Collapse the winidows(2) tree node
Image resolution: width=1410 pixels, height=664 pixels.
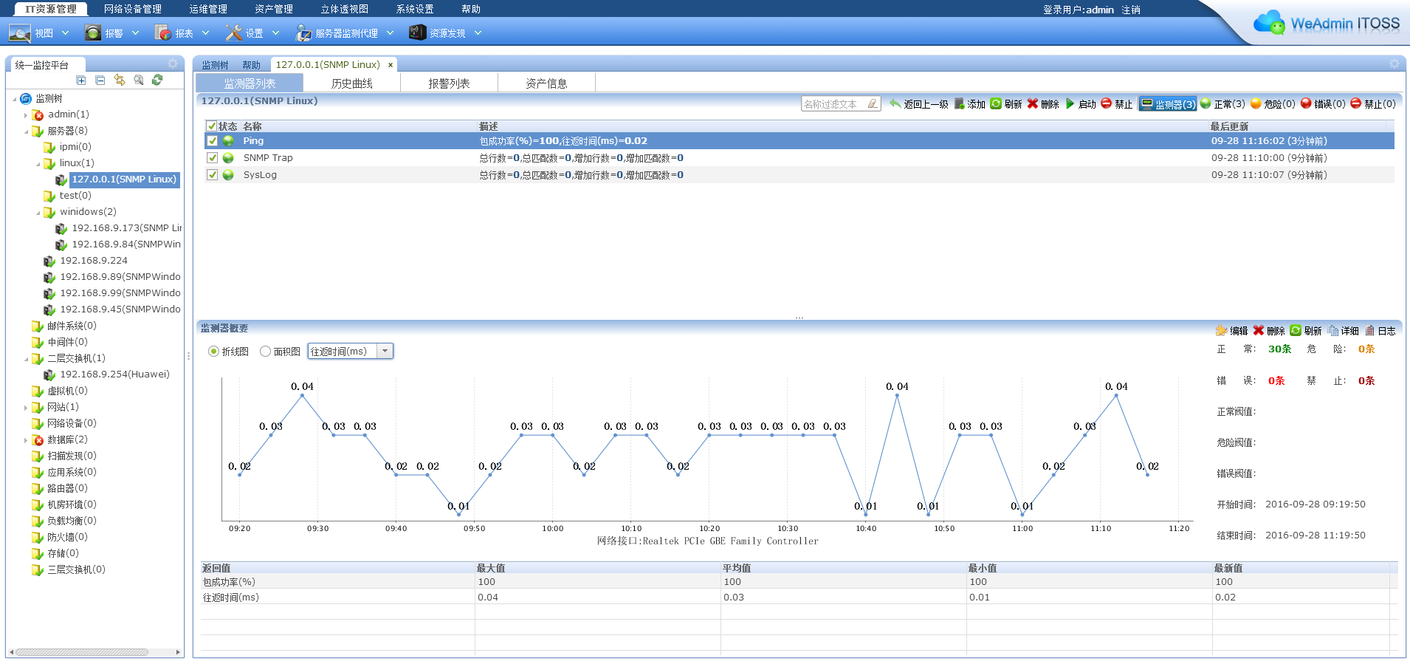38,213
